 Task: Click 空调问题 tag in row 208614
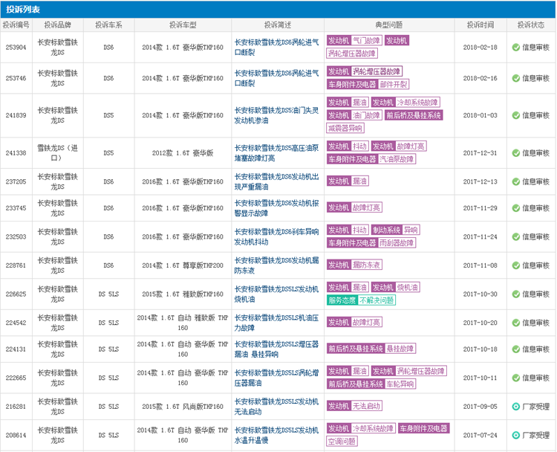(342, 442)
